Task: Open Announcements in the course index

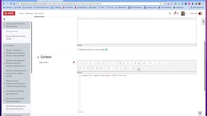Action: point(12,31)
